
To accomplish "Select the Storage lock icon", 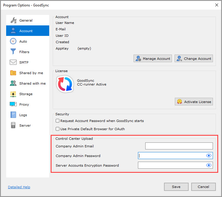I will pos(13,94).
